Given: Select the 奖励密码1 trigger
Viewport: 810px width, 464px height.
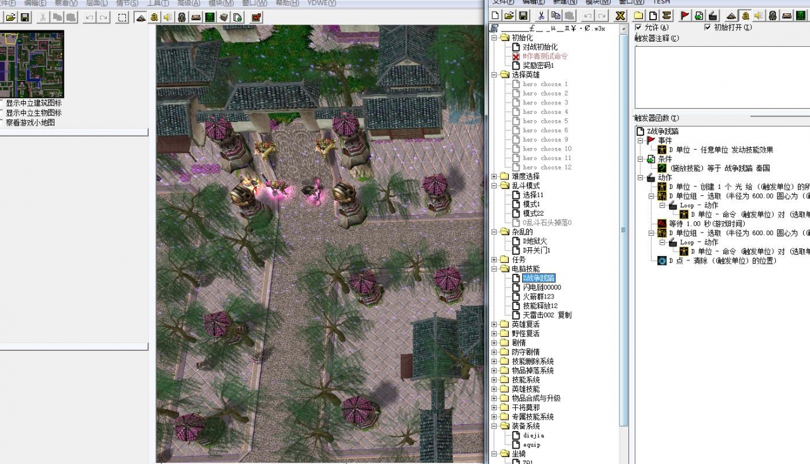Looking at the screenshot, I should pyautogui.click(x=538, y=65).
